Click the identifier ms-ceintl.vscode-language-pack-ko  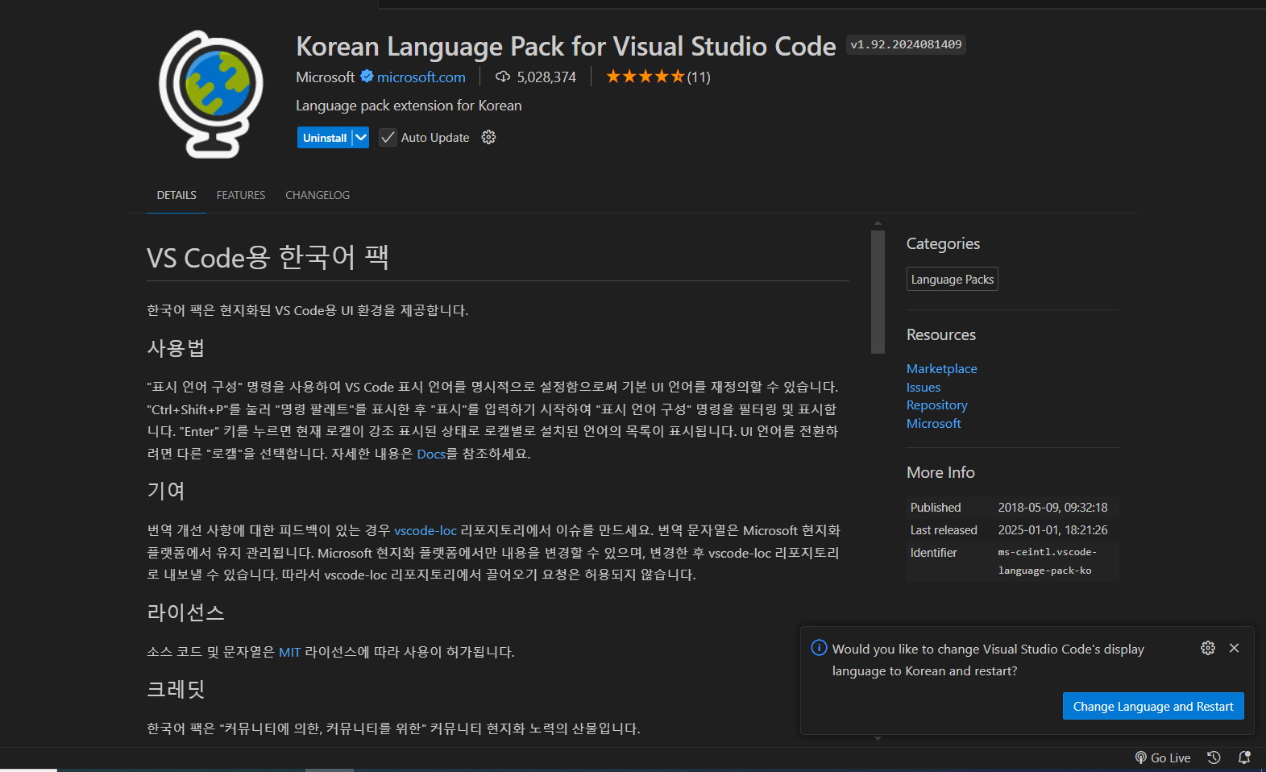coord(1048,561)
